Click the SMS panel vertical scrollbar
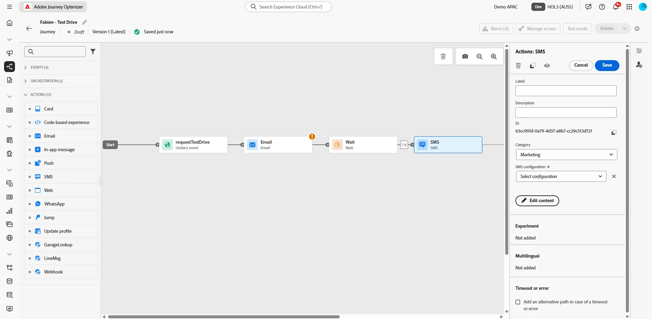 point(627,180)
